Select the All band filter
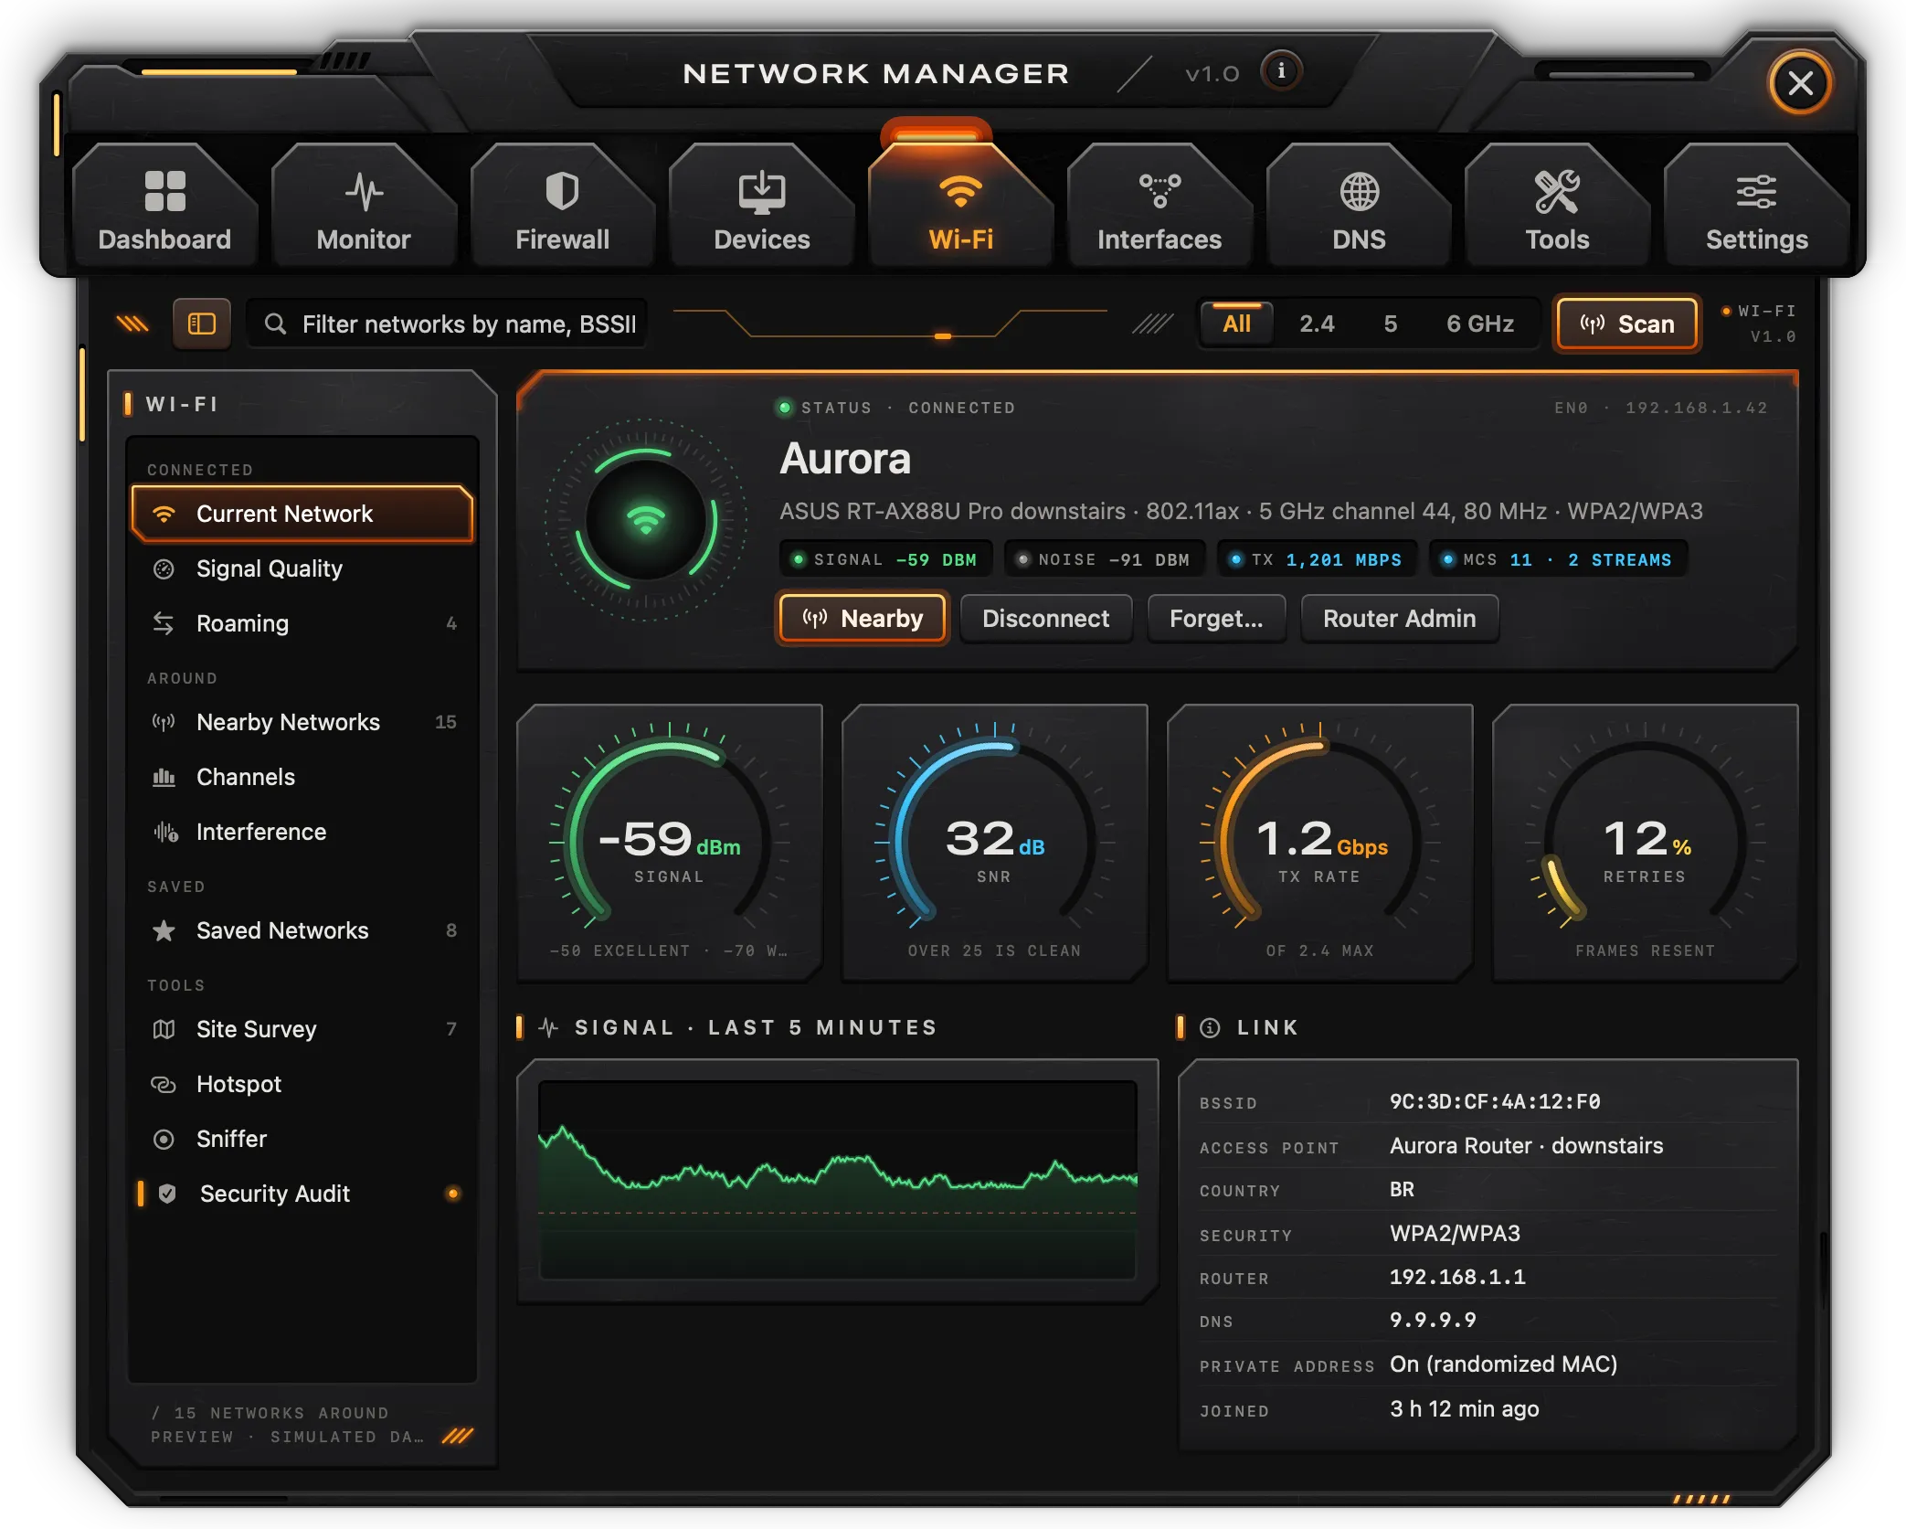1906x1529 pixels. tap(1236, 324)
